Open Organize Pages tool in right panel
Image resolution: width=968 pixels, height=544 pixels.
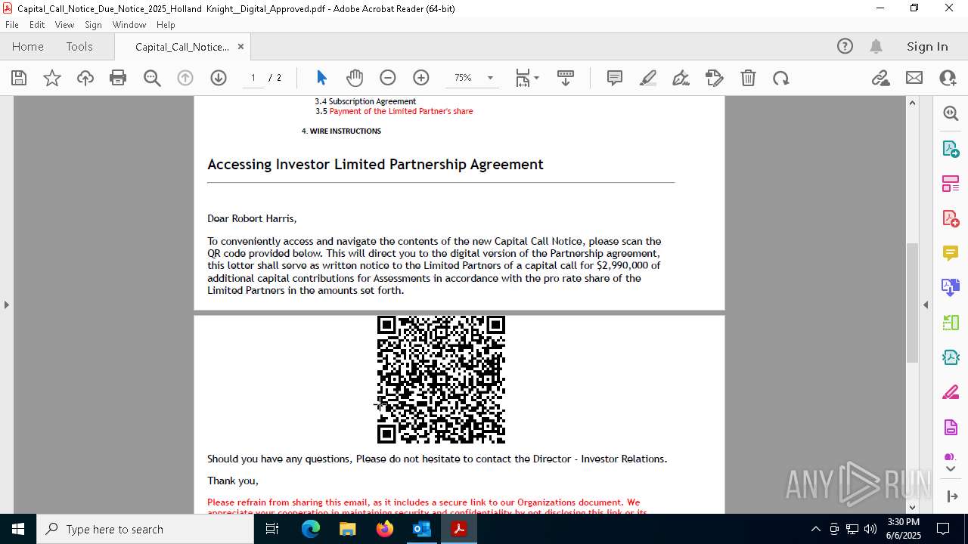pyautogui.click(x=951, y=184)
